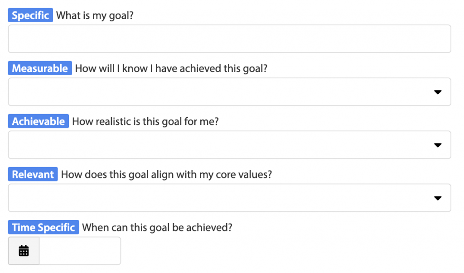Click the Measurable dropdown arrow
This screenshot has height=273, width=464.
click(x=438, y=92)
